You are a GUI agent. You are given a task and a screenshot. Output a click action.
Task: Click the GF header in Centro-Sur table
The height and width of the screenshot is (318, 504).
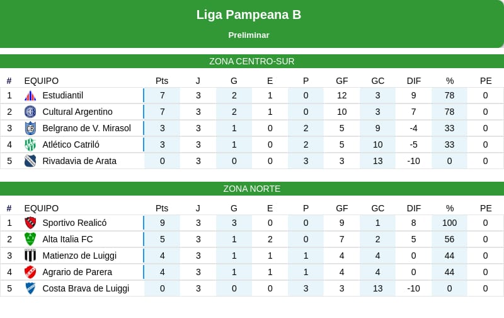(x=341, y=81)
